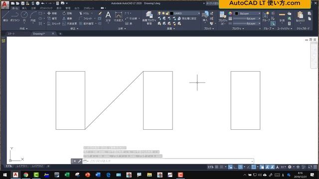This screenshot has height=179, width=319.
Task: Select the Line (線分) tool
Action: pos(5,16)
